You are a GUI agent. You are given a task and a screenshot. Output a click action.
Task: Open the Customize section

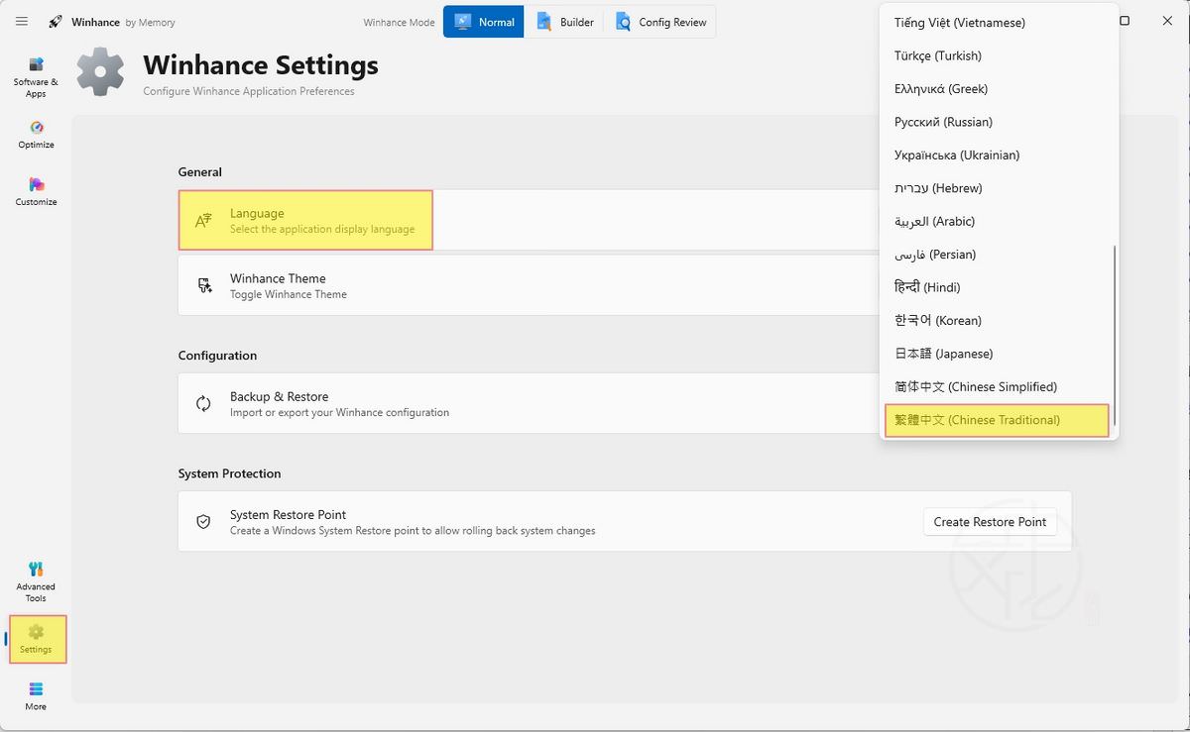tap(36, 192)
